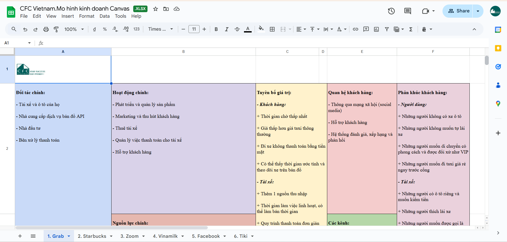Format as percent
The height and width of the screenshot is (242, 507).
pos(105,29)
